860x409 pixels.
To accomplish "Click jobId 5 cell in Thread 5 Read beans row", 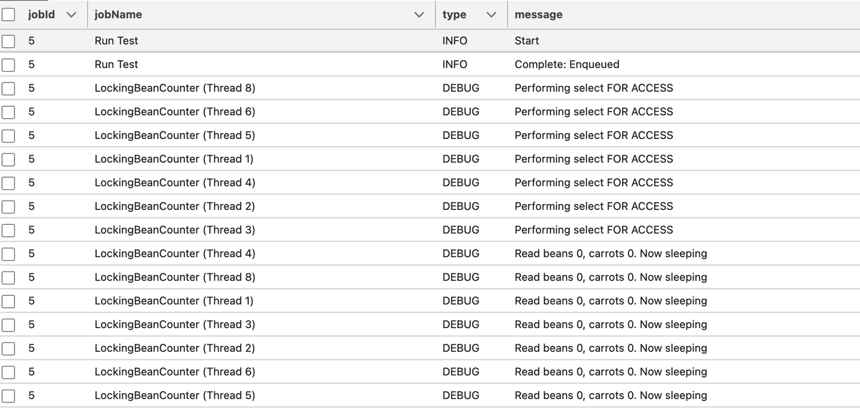I will tap(32, 395).
